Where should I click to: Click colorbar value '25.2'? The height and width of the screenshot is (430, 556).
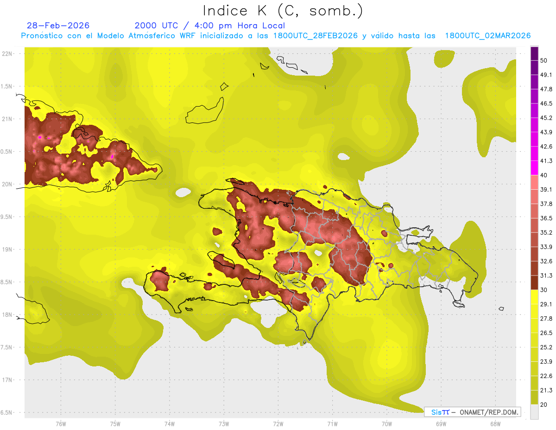tap(546, 347)
